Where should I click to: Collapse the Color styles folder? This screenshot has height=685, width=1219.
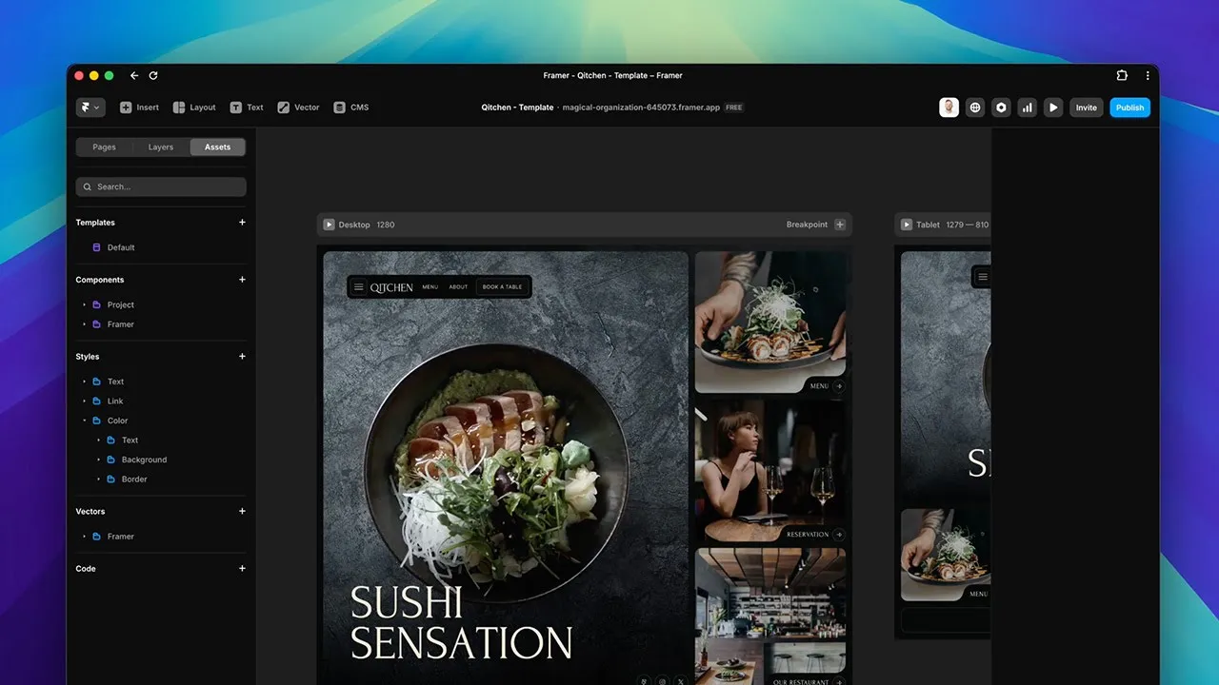click(84, 421)
